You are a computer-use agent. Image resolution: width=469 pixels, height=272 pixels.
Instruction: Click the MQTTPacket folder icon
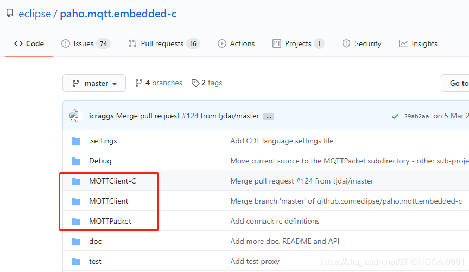pyautogui.click(x=76, y=221)
